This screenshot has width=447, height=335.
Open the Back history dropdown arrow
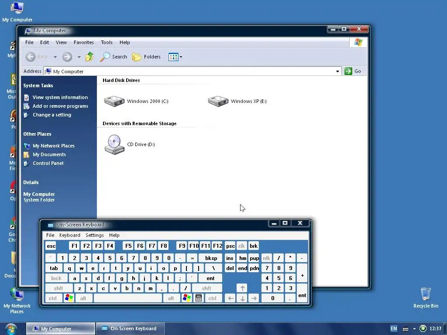[55, 57]
